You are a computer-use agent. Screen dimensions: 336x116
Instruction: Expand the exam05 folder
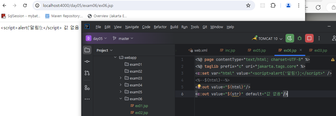coord(121,92)
